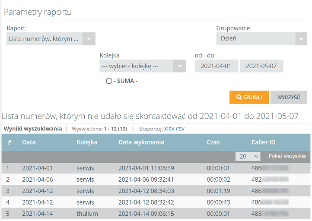The width and height of the screenshot is (312, 221).
Task: Click the date cell 2021-04-06
Action: (x=38, y=180)
